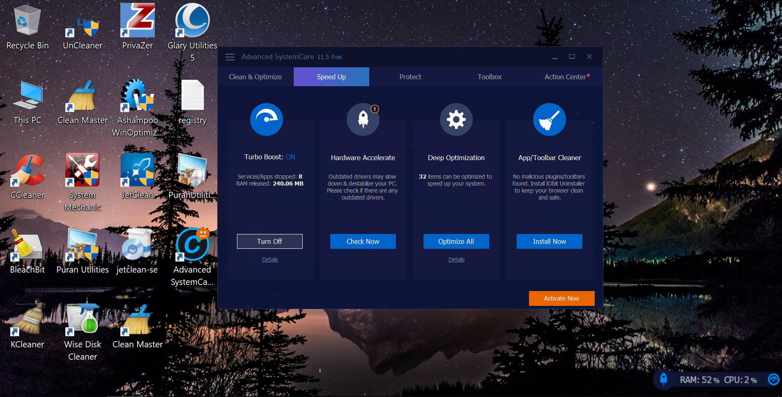
Task: Select the Clean Master shortcut beside This PC
Action: tap(83, 103)
